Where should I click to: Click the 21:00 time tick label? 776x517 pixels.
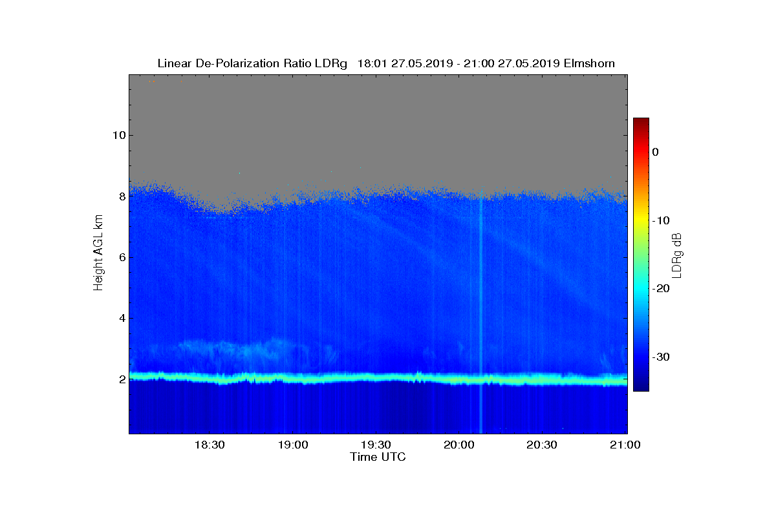(x=625, y=445)
